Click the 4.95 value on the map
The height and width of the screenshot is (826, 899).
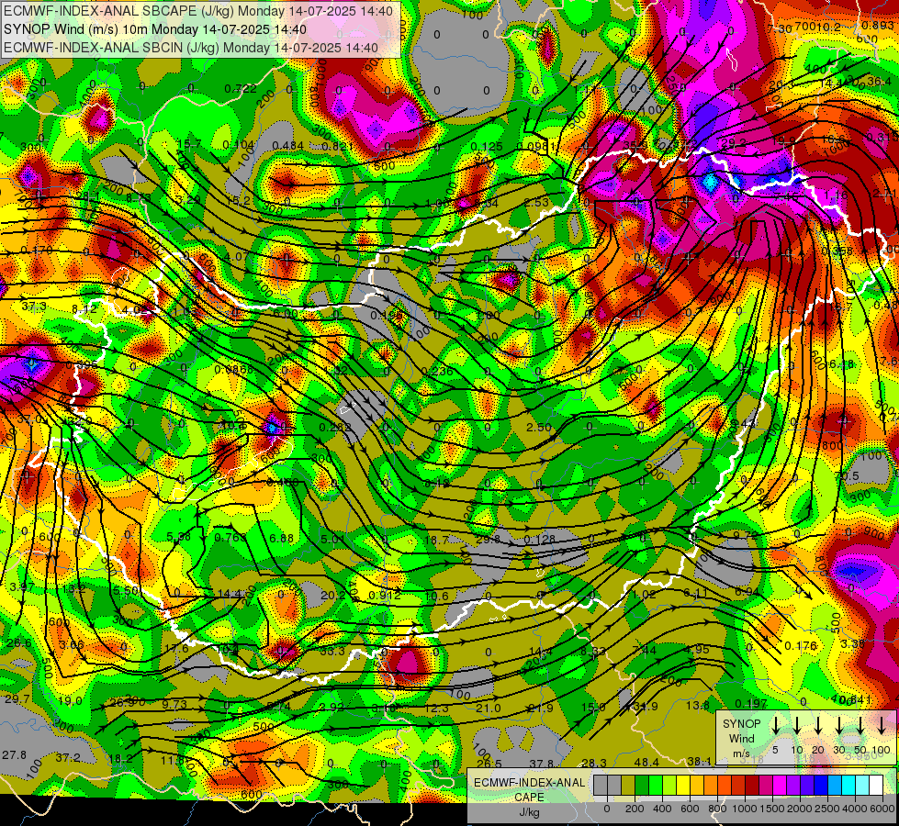pyautogui.click(x=697, y=650)
